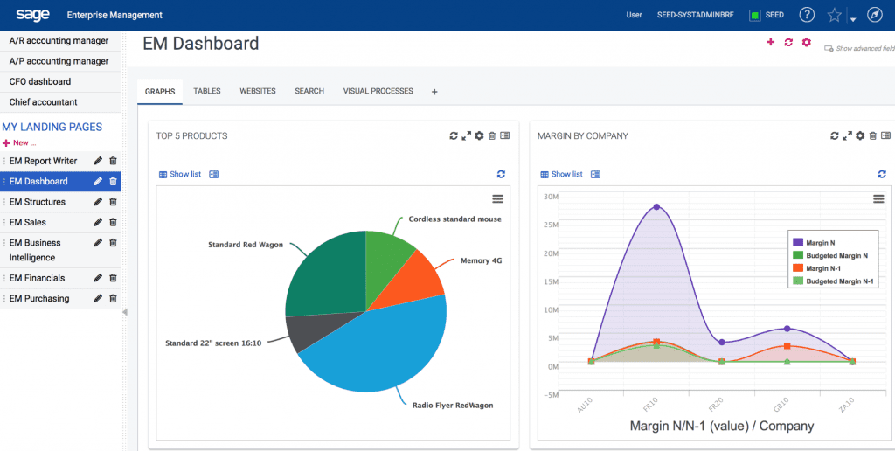Open EM Report Writer landing page
The image size is (895, 451).
tap(44, 161)
